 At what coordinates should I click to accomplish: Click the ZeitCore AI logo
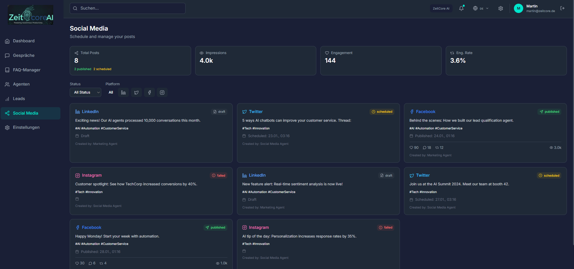[30, 15]
